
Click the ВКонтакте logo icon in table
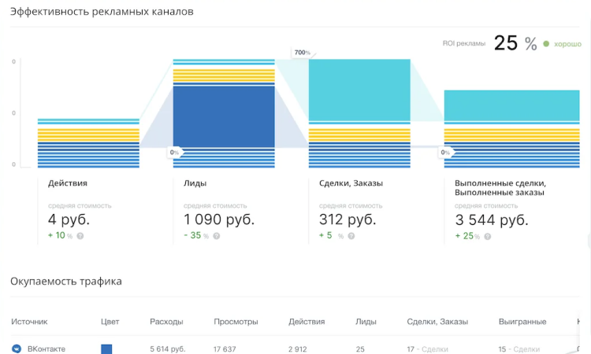pos(16,348)
